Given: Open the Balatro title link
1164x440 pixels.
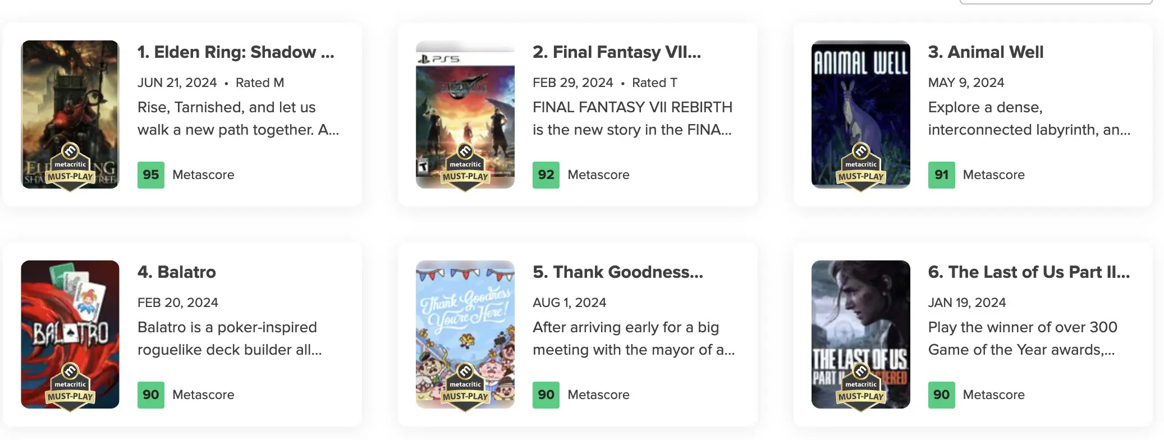Looking at the screenshot, I should click(177, 272).
